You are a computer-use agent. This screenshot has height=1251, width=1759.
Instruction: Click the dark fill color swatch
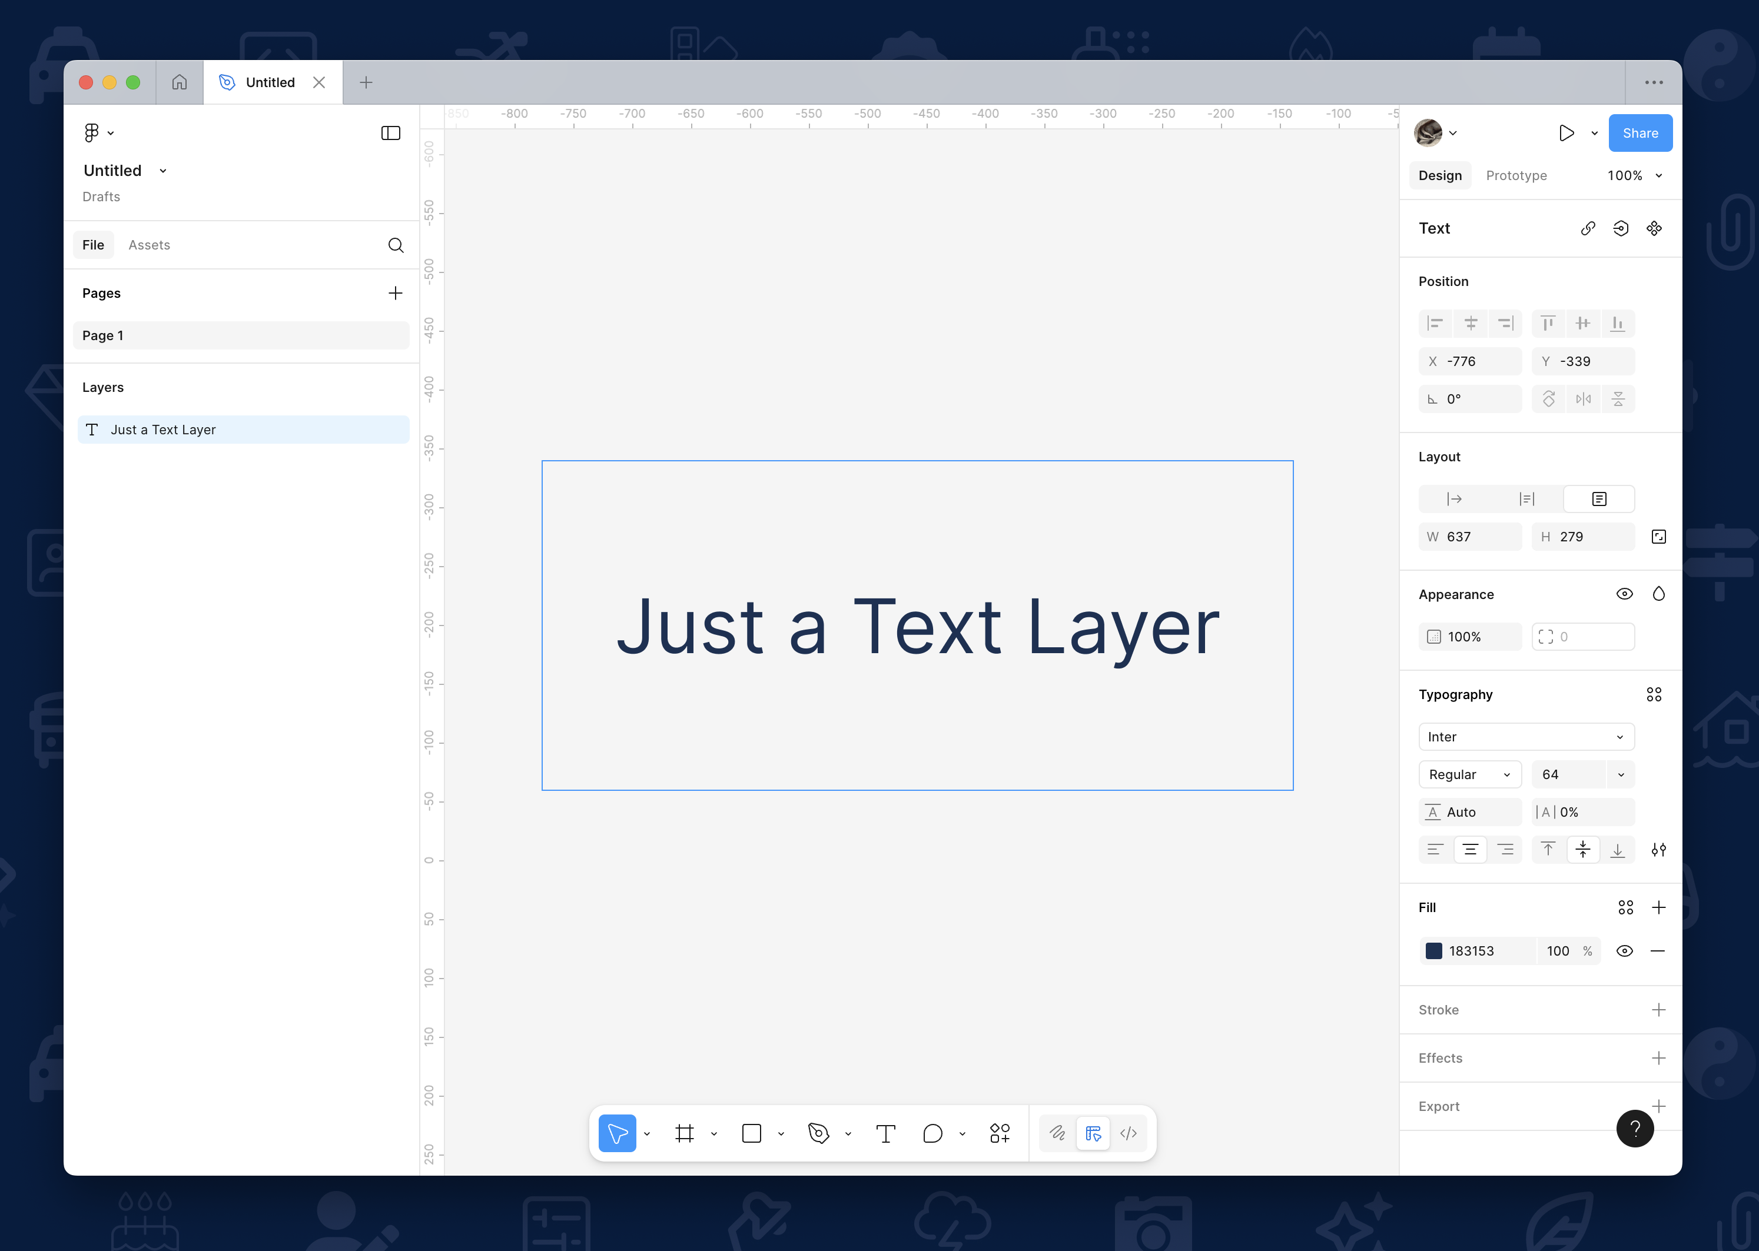pos(1434,950)
